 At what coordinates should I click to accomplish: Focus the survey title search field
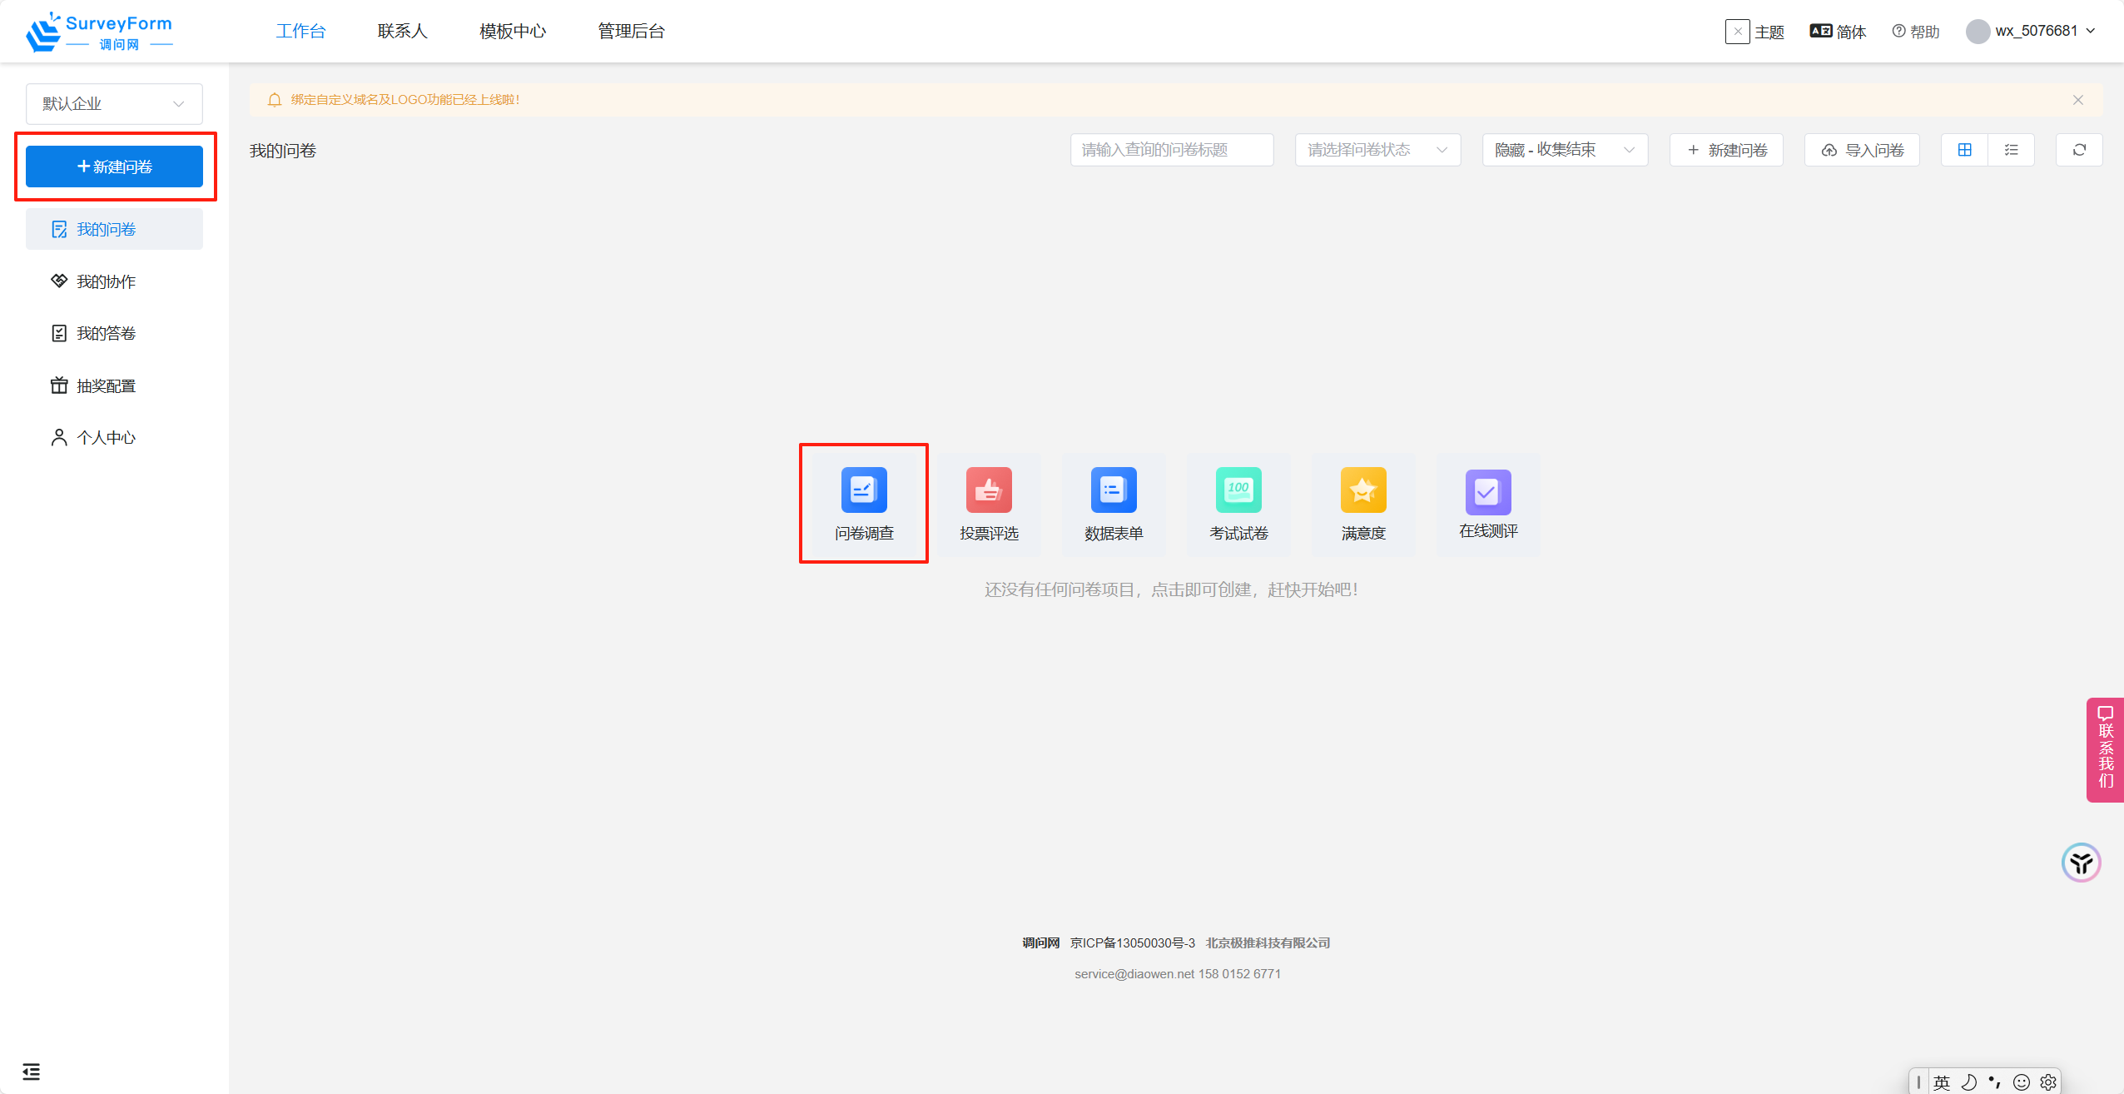(x=1171, y=150)
